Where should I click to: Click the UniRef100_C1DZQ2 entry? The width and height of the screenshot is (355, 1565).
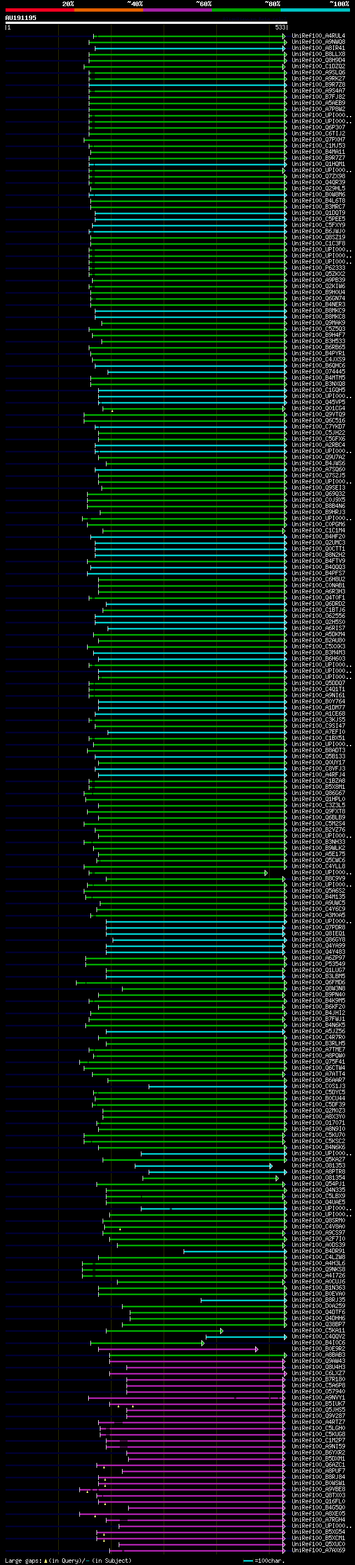coord(318,66)
